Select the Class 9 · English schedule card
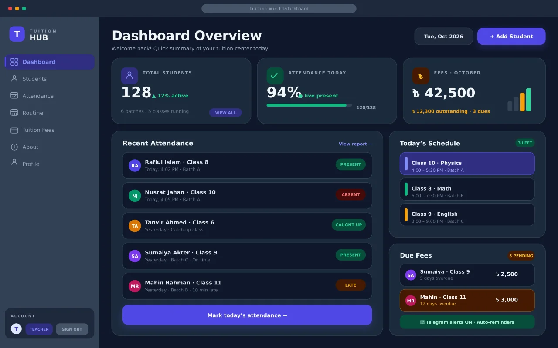Viewport: 558px width, 348px height. pos(467,214)
